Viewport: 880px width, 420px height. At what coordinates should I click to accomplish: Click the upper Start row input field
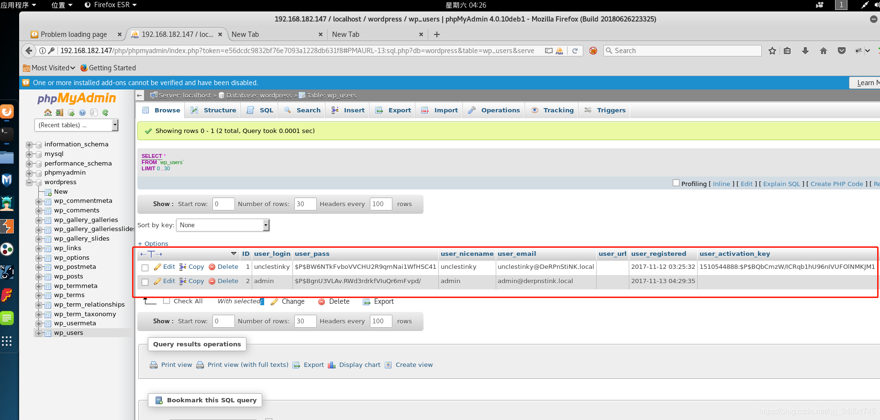(x=223, y=204)
